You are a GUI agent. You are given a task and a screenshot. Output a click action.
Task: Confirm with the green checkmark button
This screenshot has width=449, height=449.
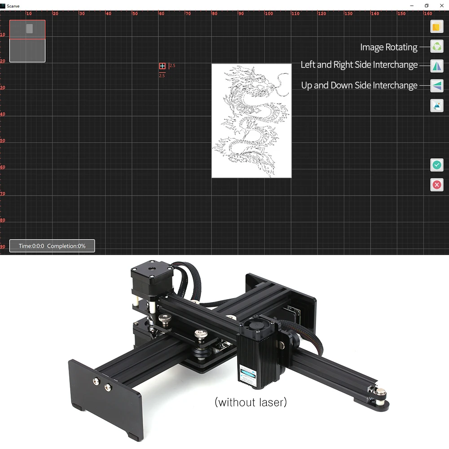437,165
